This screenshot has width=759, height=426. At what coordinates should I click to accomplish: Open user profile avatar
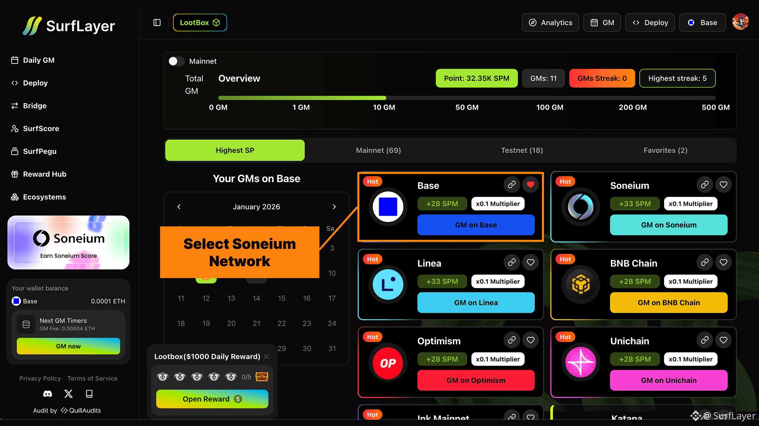pyautogui.click(x=740, y=22)
